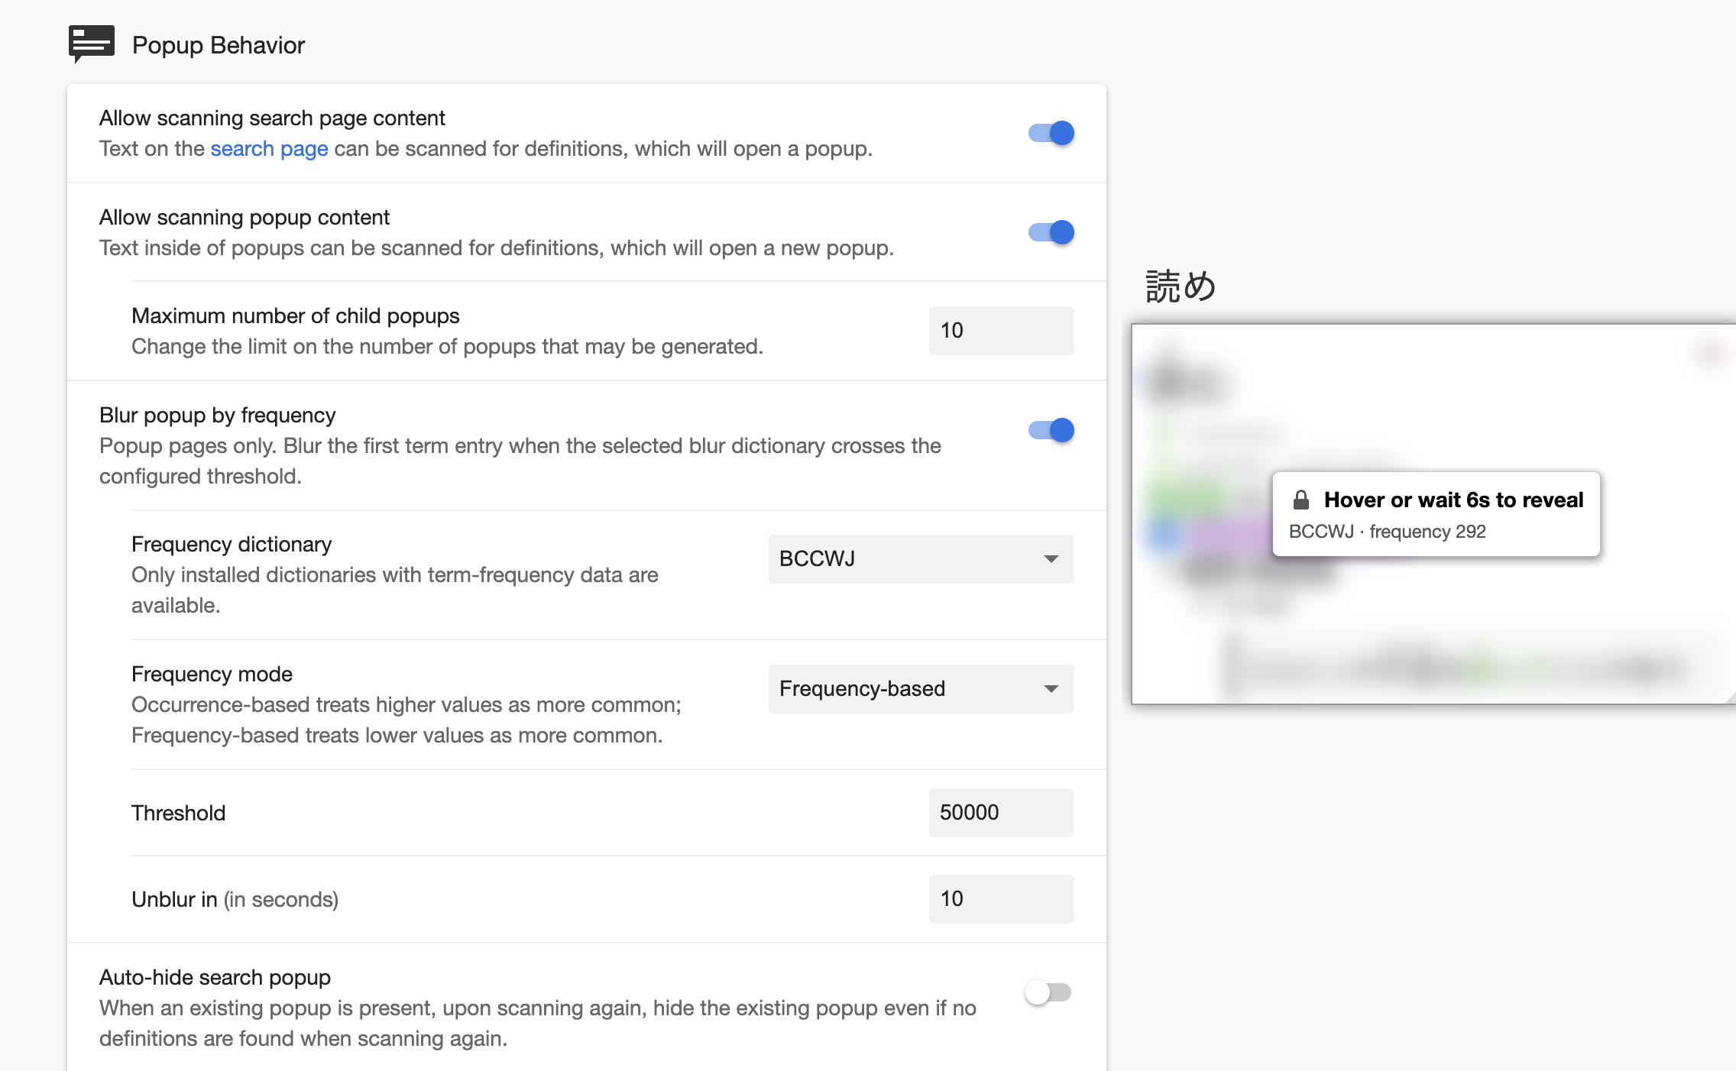The width and height of the screenshot is (1736, 1071).
Task: Open the search page link
Action: (269, 148)
